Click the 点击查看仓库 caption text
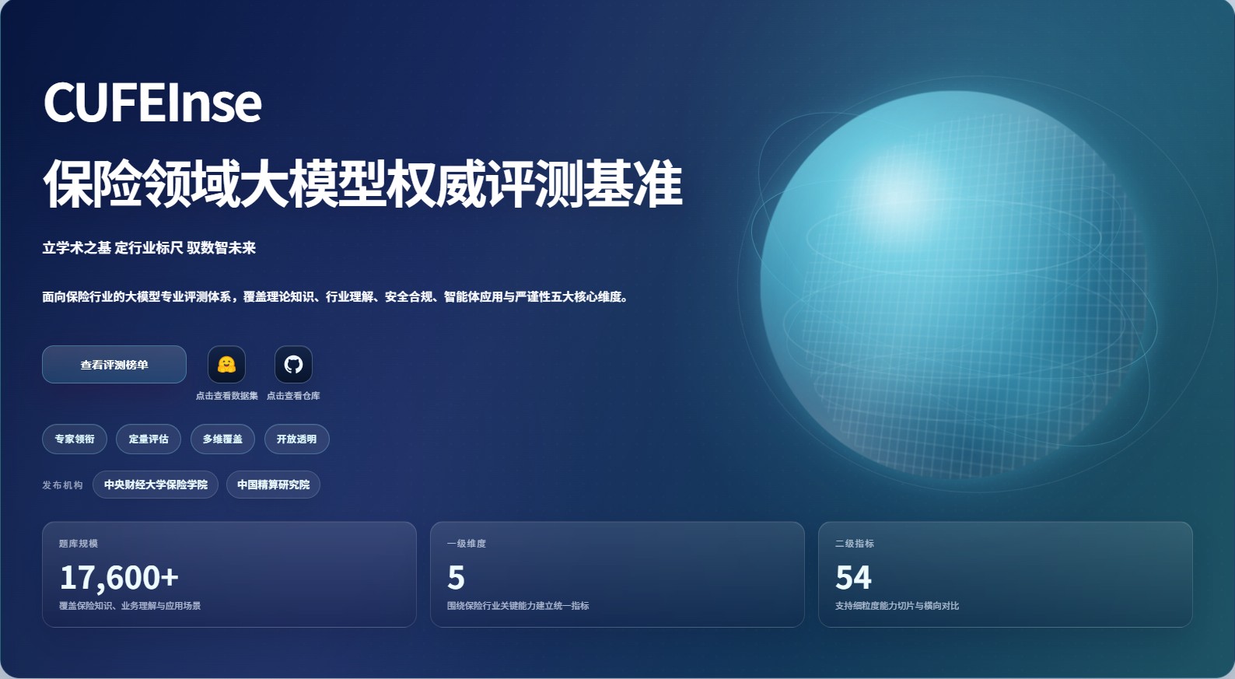Viewport: 1235px width, 679px height. (293, 396)
